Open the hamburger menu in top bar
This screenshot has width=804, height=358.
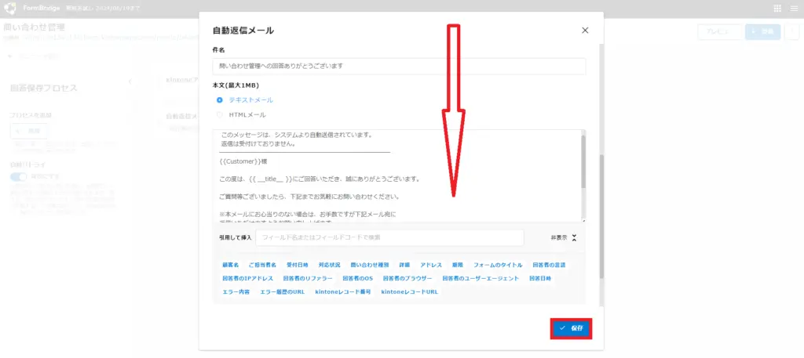793,9
